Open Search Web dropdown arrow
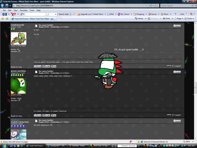 click(71, 14)
